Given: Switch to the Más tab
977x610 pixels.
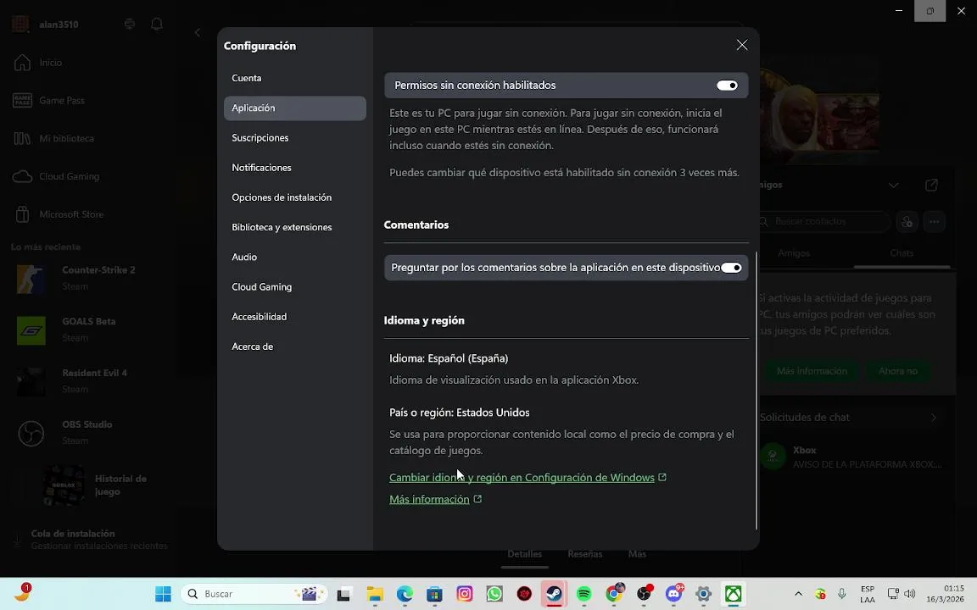Looking at the screenshot, I should pyautogui.click(x=637, y=554).
